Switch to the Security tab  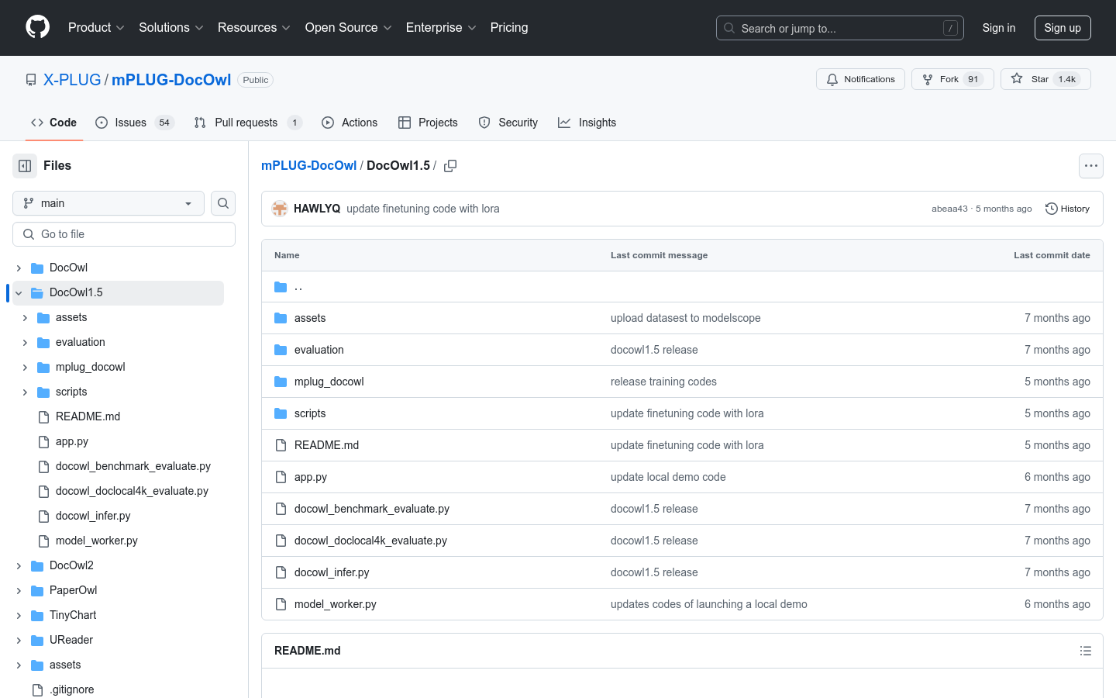coord(508,123)
